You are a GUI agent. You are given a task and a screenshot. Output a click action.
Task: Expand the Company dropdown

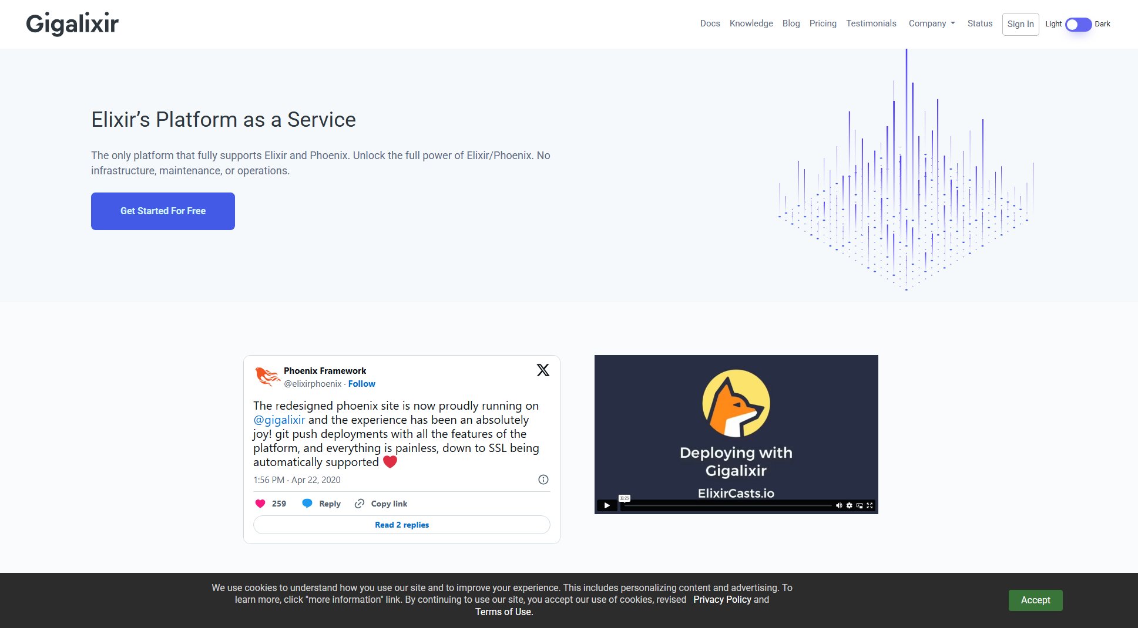pos(932,23)
